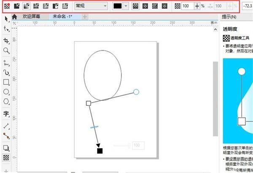Select the Transparency tool in toolbox
The image size is (253, 173).
6,157
